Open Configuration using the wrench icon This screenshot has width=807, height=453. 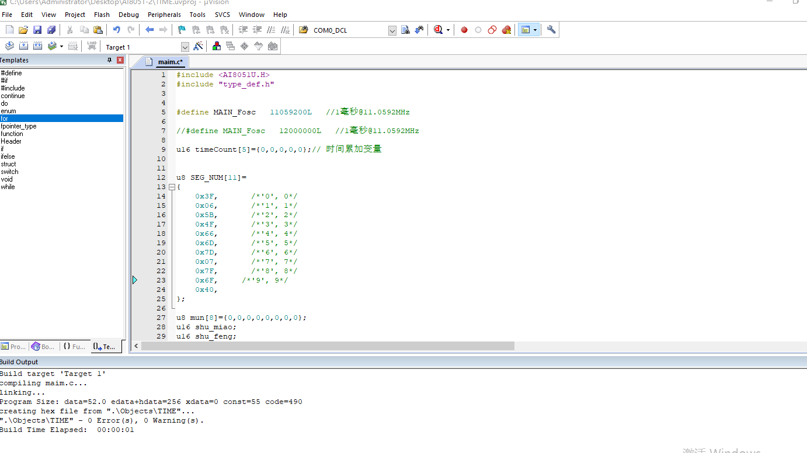click(x=551, y=30)
